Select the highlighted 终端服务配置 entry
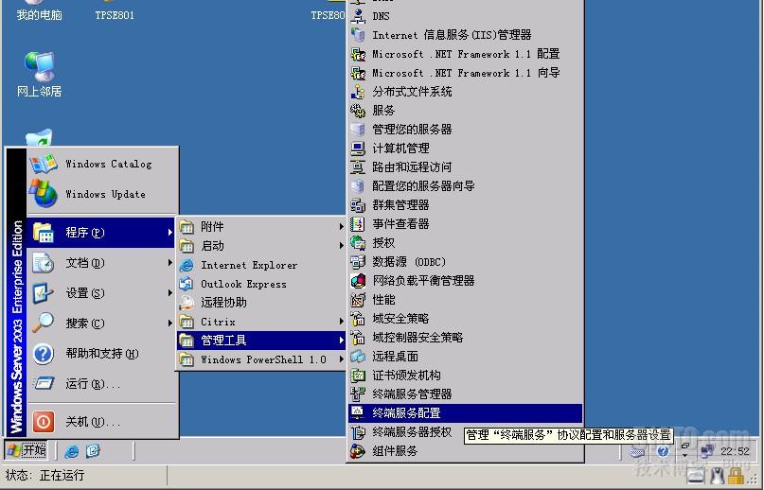 coord(465,413)
